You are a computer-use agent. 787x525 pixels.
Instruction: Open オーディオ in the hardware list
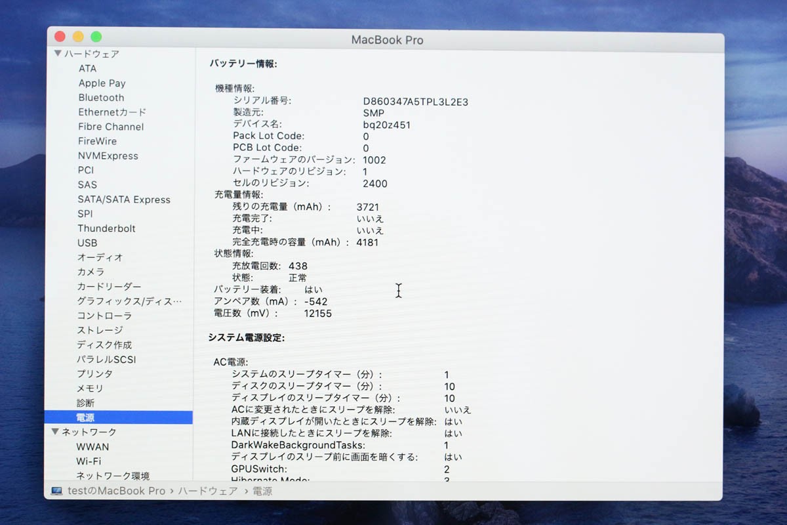[x=100, y=257]
